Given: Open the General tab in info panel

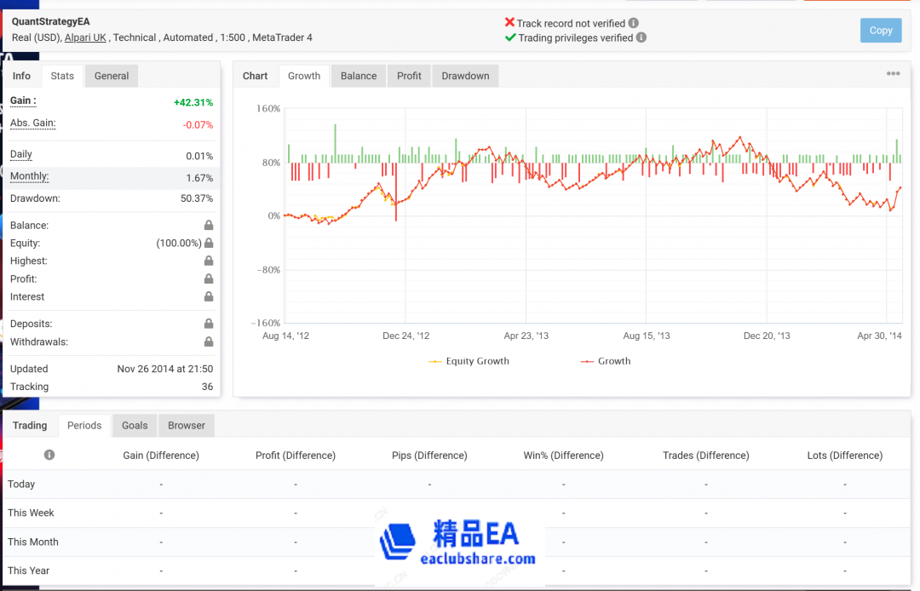Looking at the screenshot, I should click(112, 76).
